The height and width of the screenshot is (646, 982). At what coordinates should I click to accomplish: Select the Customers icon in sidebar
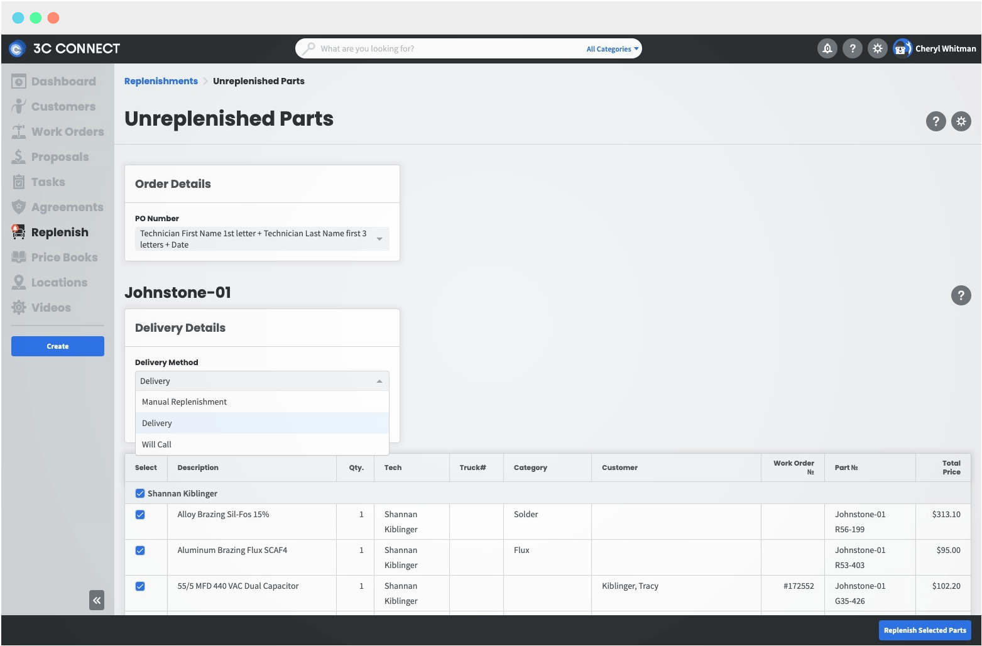[19, 106]
